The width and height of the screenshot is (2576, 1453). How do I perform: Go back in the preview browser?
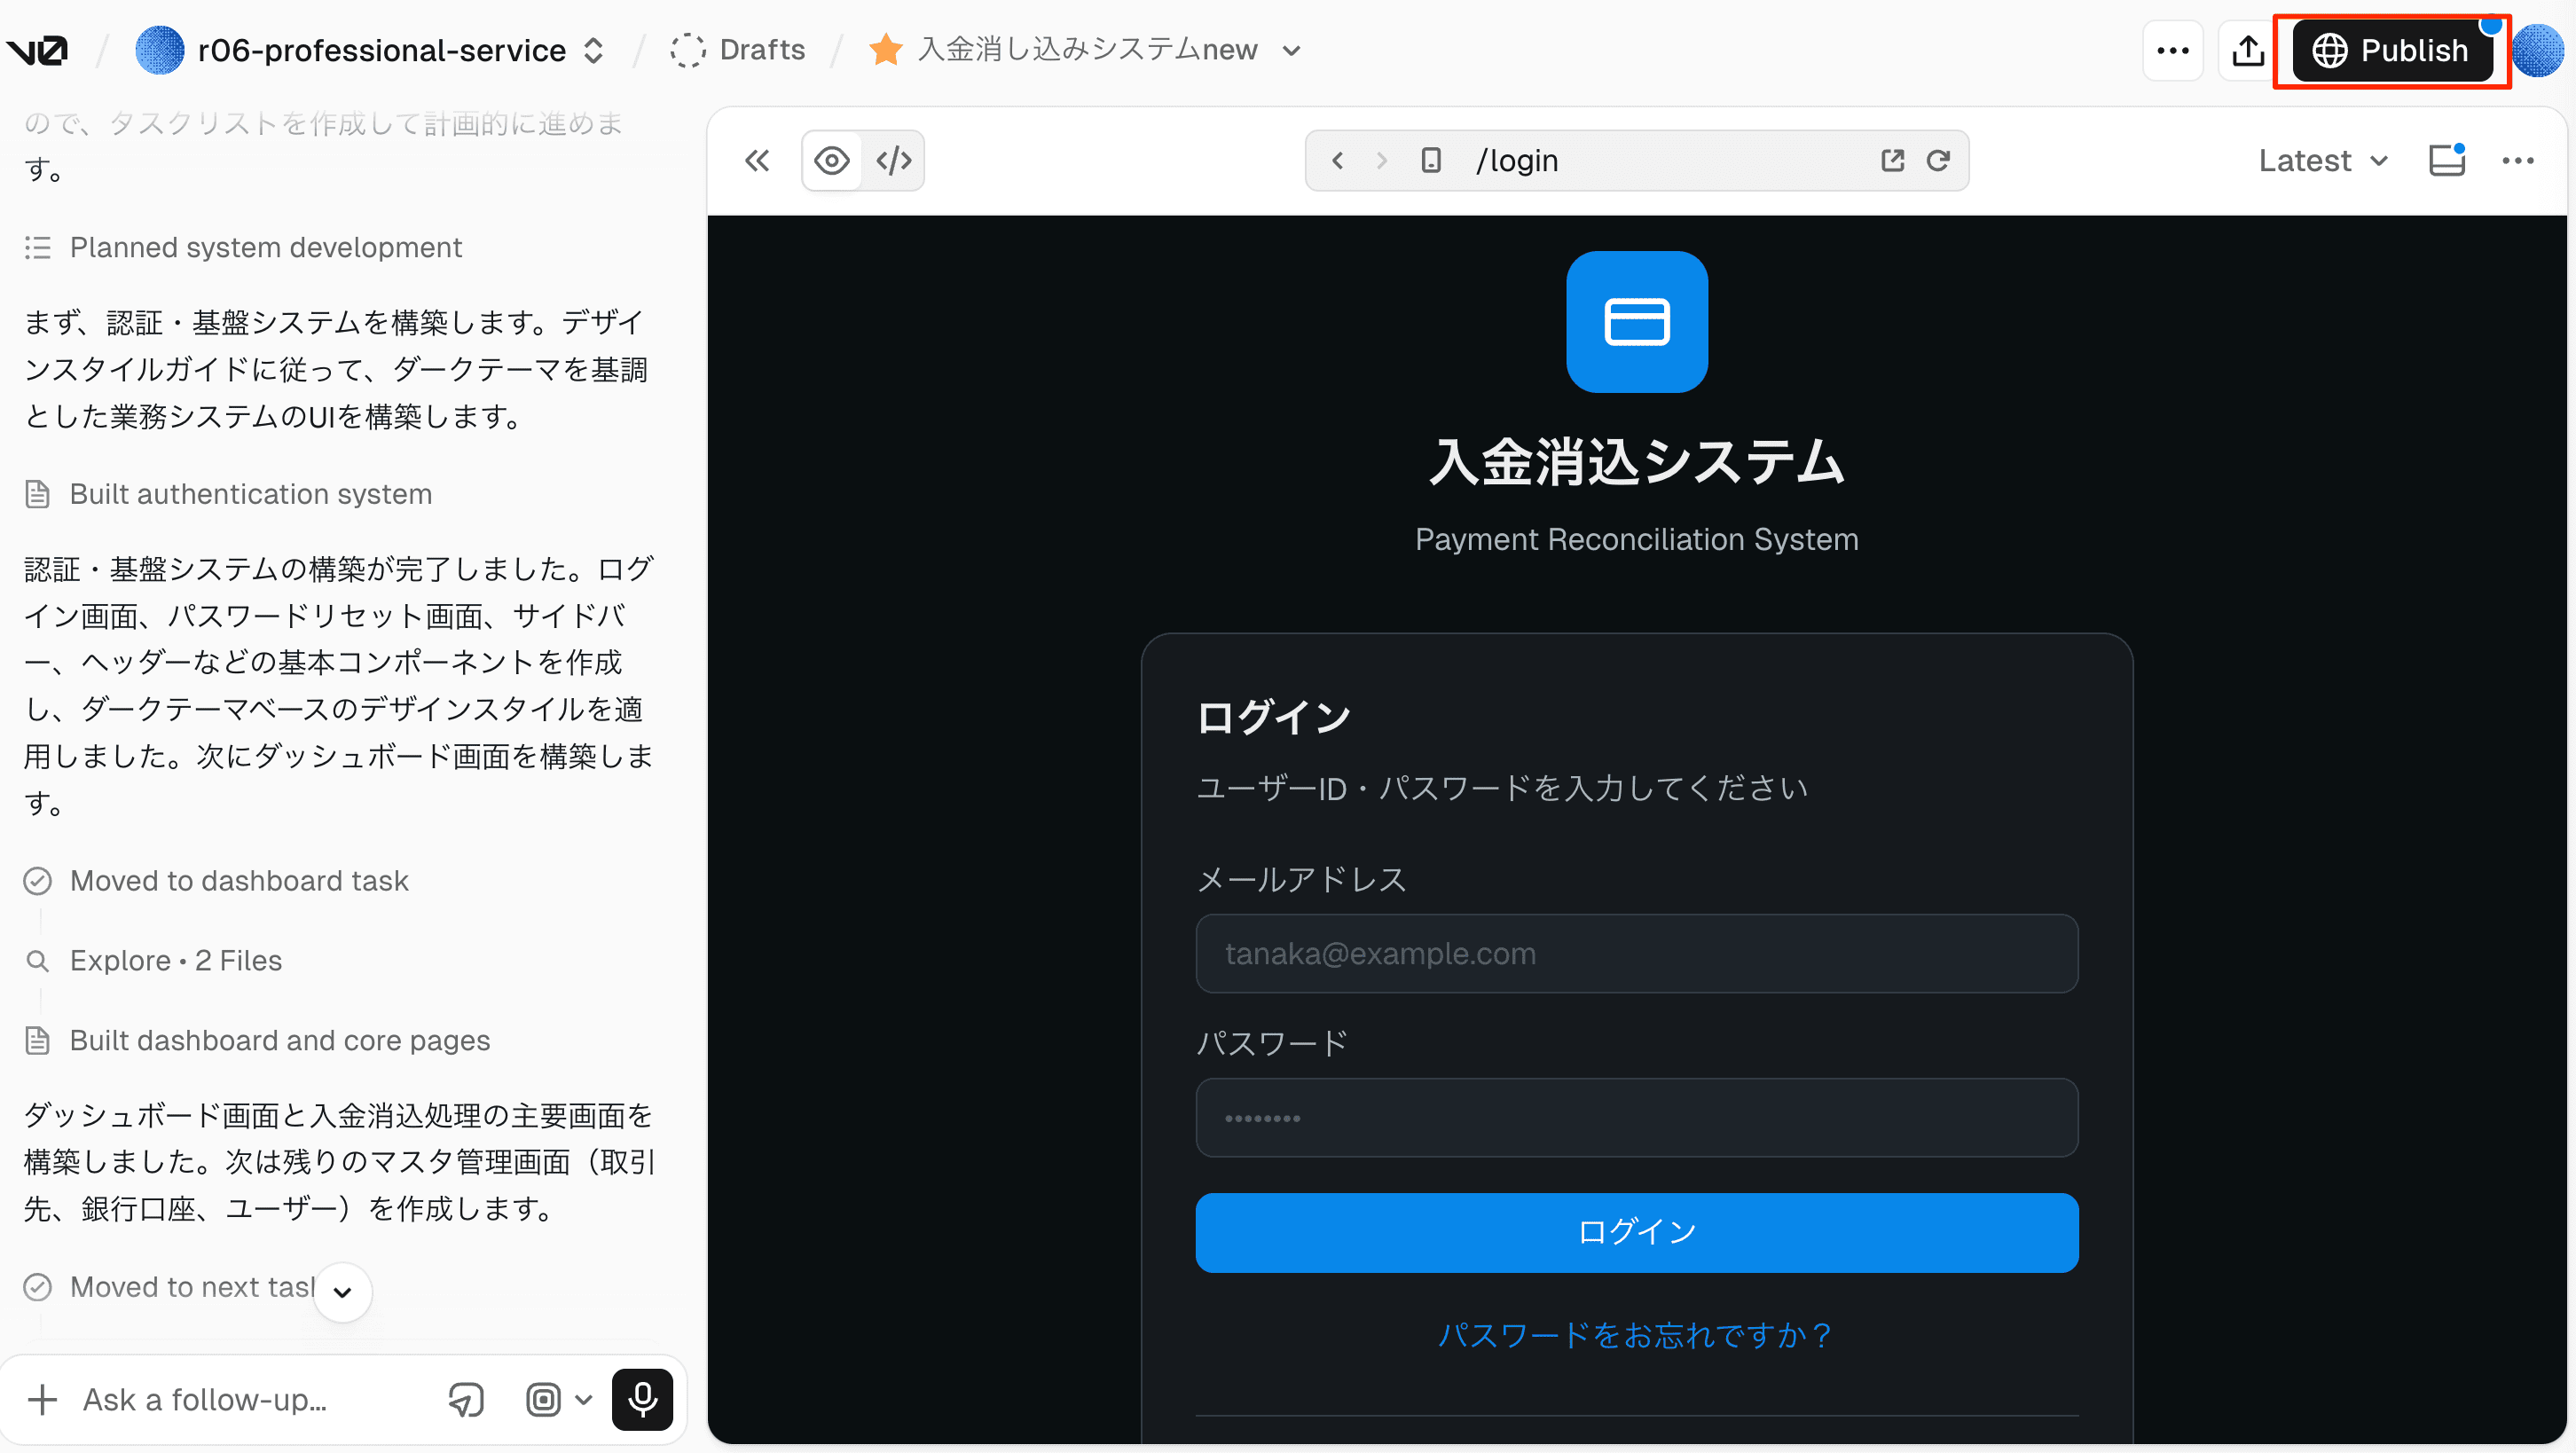1337,160
